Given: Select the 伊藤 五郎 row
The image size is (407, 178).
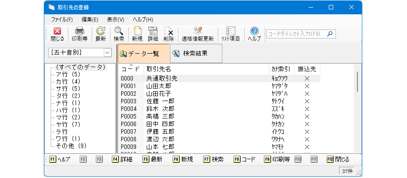Looking at the screenshot, I should tap(219, 131).
